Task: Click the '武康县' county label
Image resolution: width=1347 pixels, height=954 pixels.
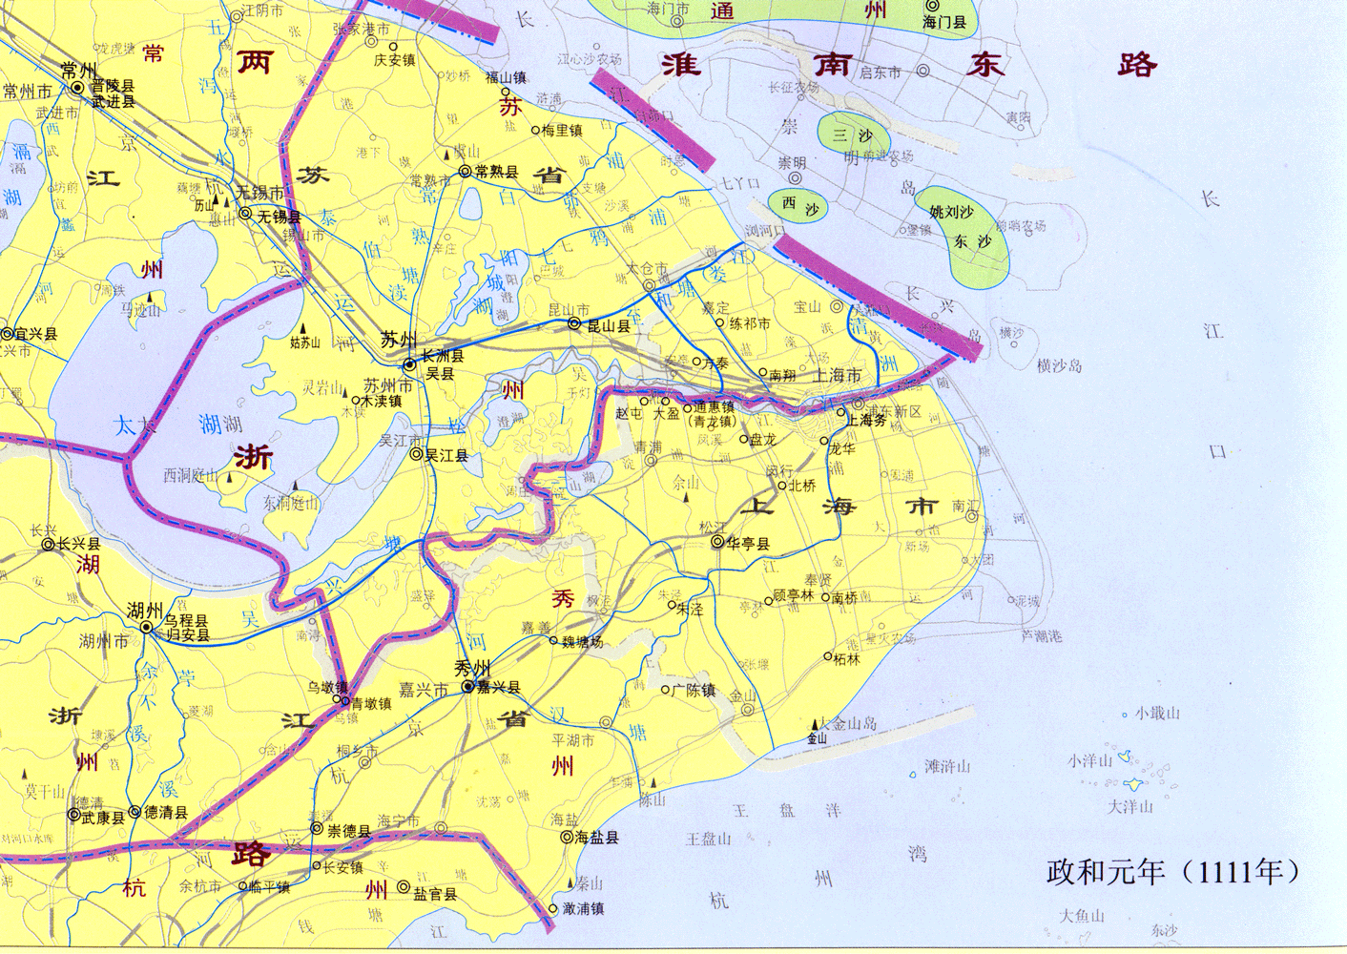Action: (x=103, y=818)
